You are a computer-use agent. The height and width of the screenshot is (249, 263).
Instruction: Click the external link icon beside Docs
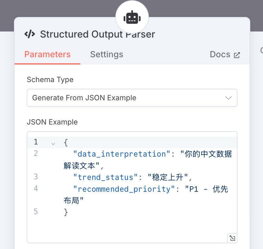point(237,55)
